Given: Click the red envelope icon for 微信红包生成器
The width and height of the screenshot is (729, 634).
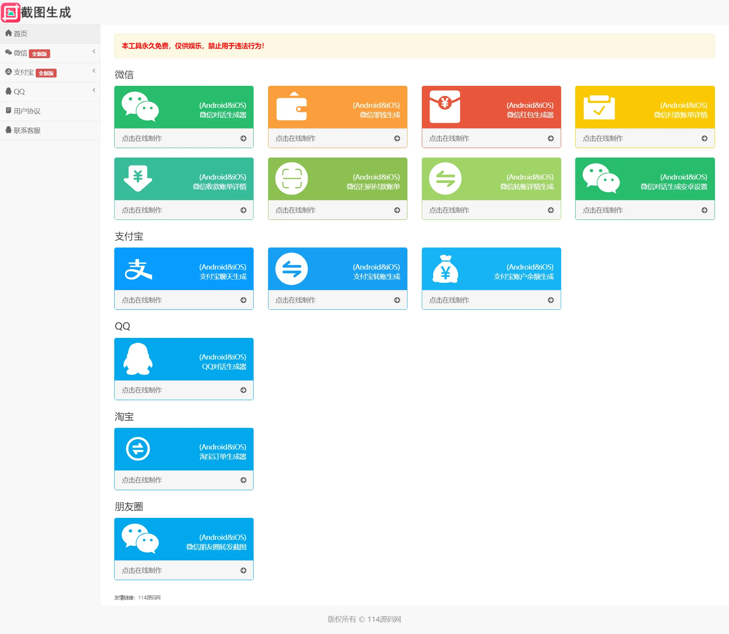Looking at the screenshot, I should (x=445, y=107).
